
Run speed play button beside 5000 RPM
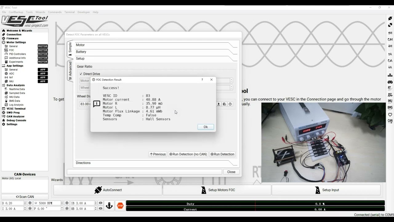click(67, 203)
